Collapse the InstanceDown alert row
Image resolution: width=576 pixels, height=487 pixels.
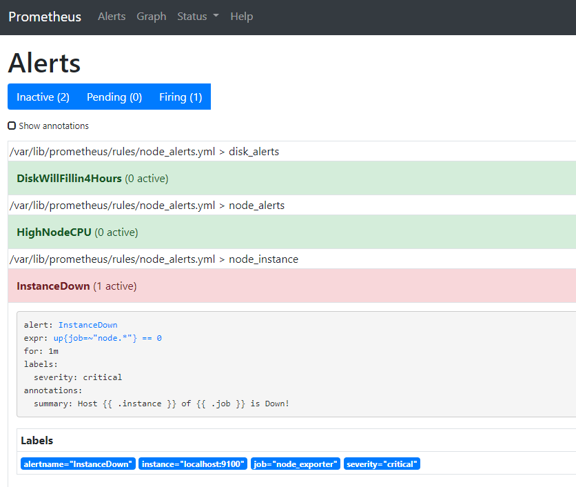click(x=291, y=286)
